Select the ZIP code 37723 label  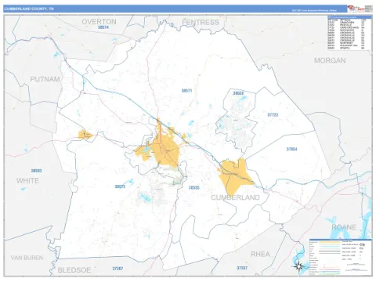tap(273, 114)
